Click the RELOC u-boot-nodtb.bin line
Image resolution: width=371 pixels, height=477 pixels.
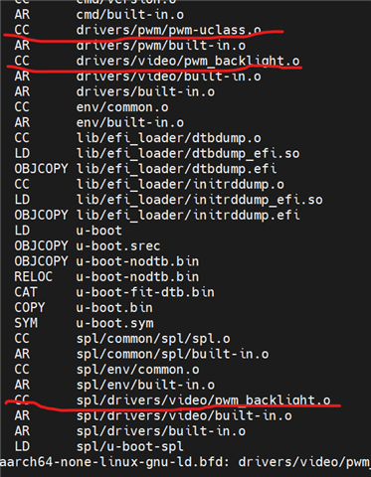[106, 277]
